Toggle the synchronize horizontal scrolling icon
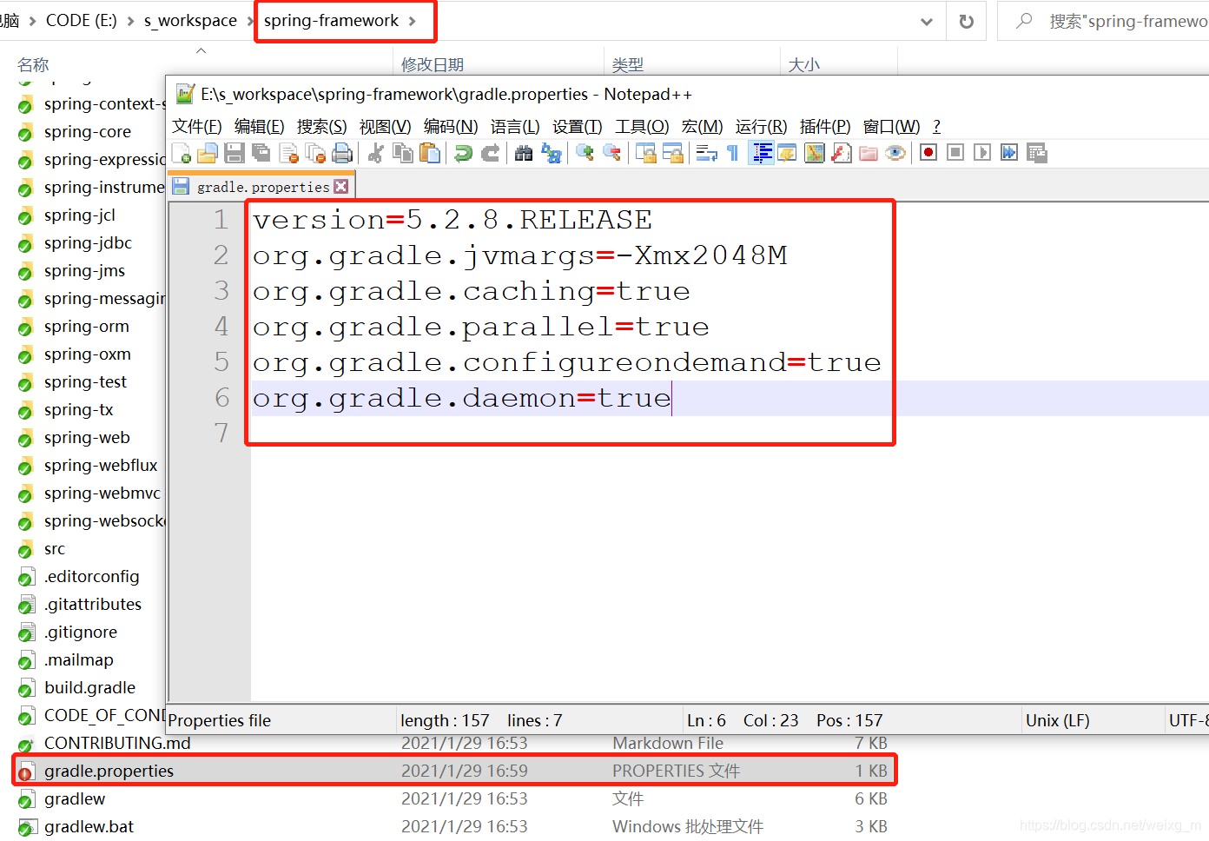 coord(672,153)
